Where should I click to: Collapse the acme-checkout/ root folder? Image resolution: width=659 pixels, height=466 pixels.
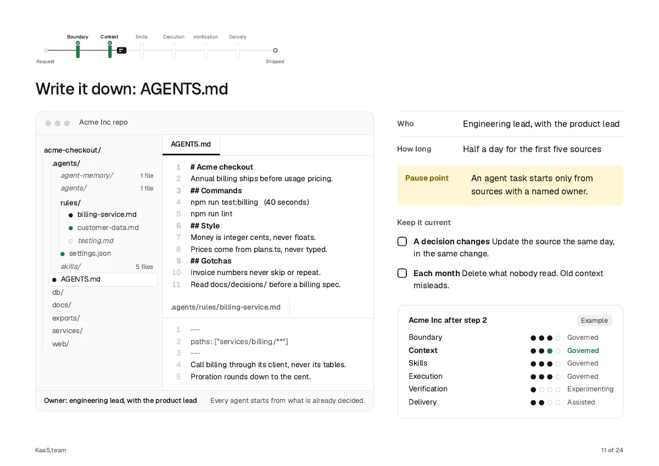(72, 150)
